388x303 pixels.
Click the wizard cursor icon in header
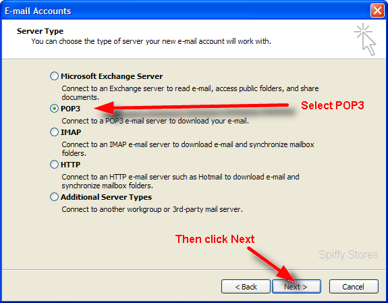[x=365, y=39]
